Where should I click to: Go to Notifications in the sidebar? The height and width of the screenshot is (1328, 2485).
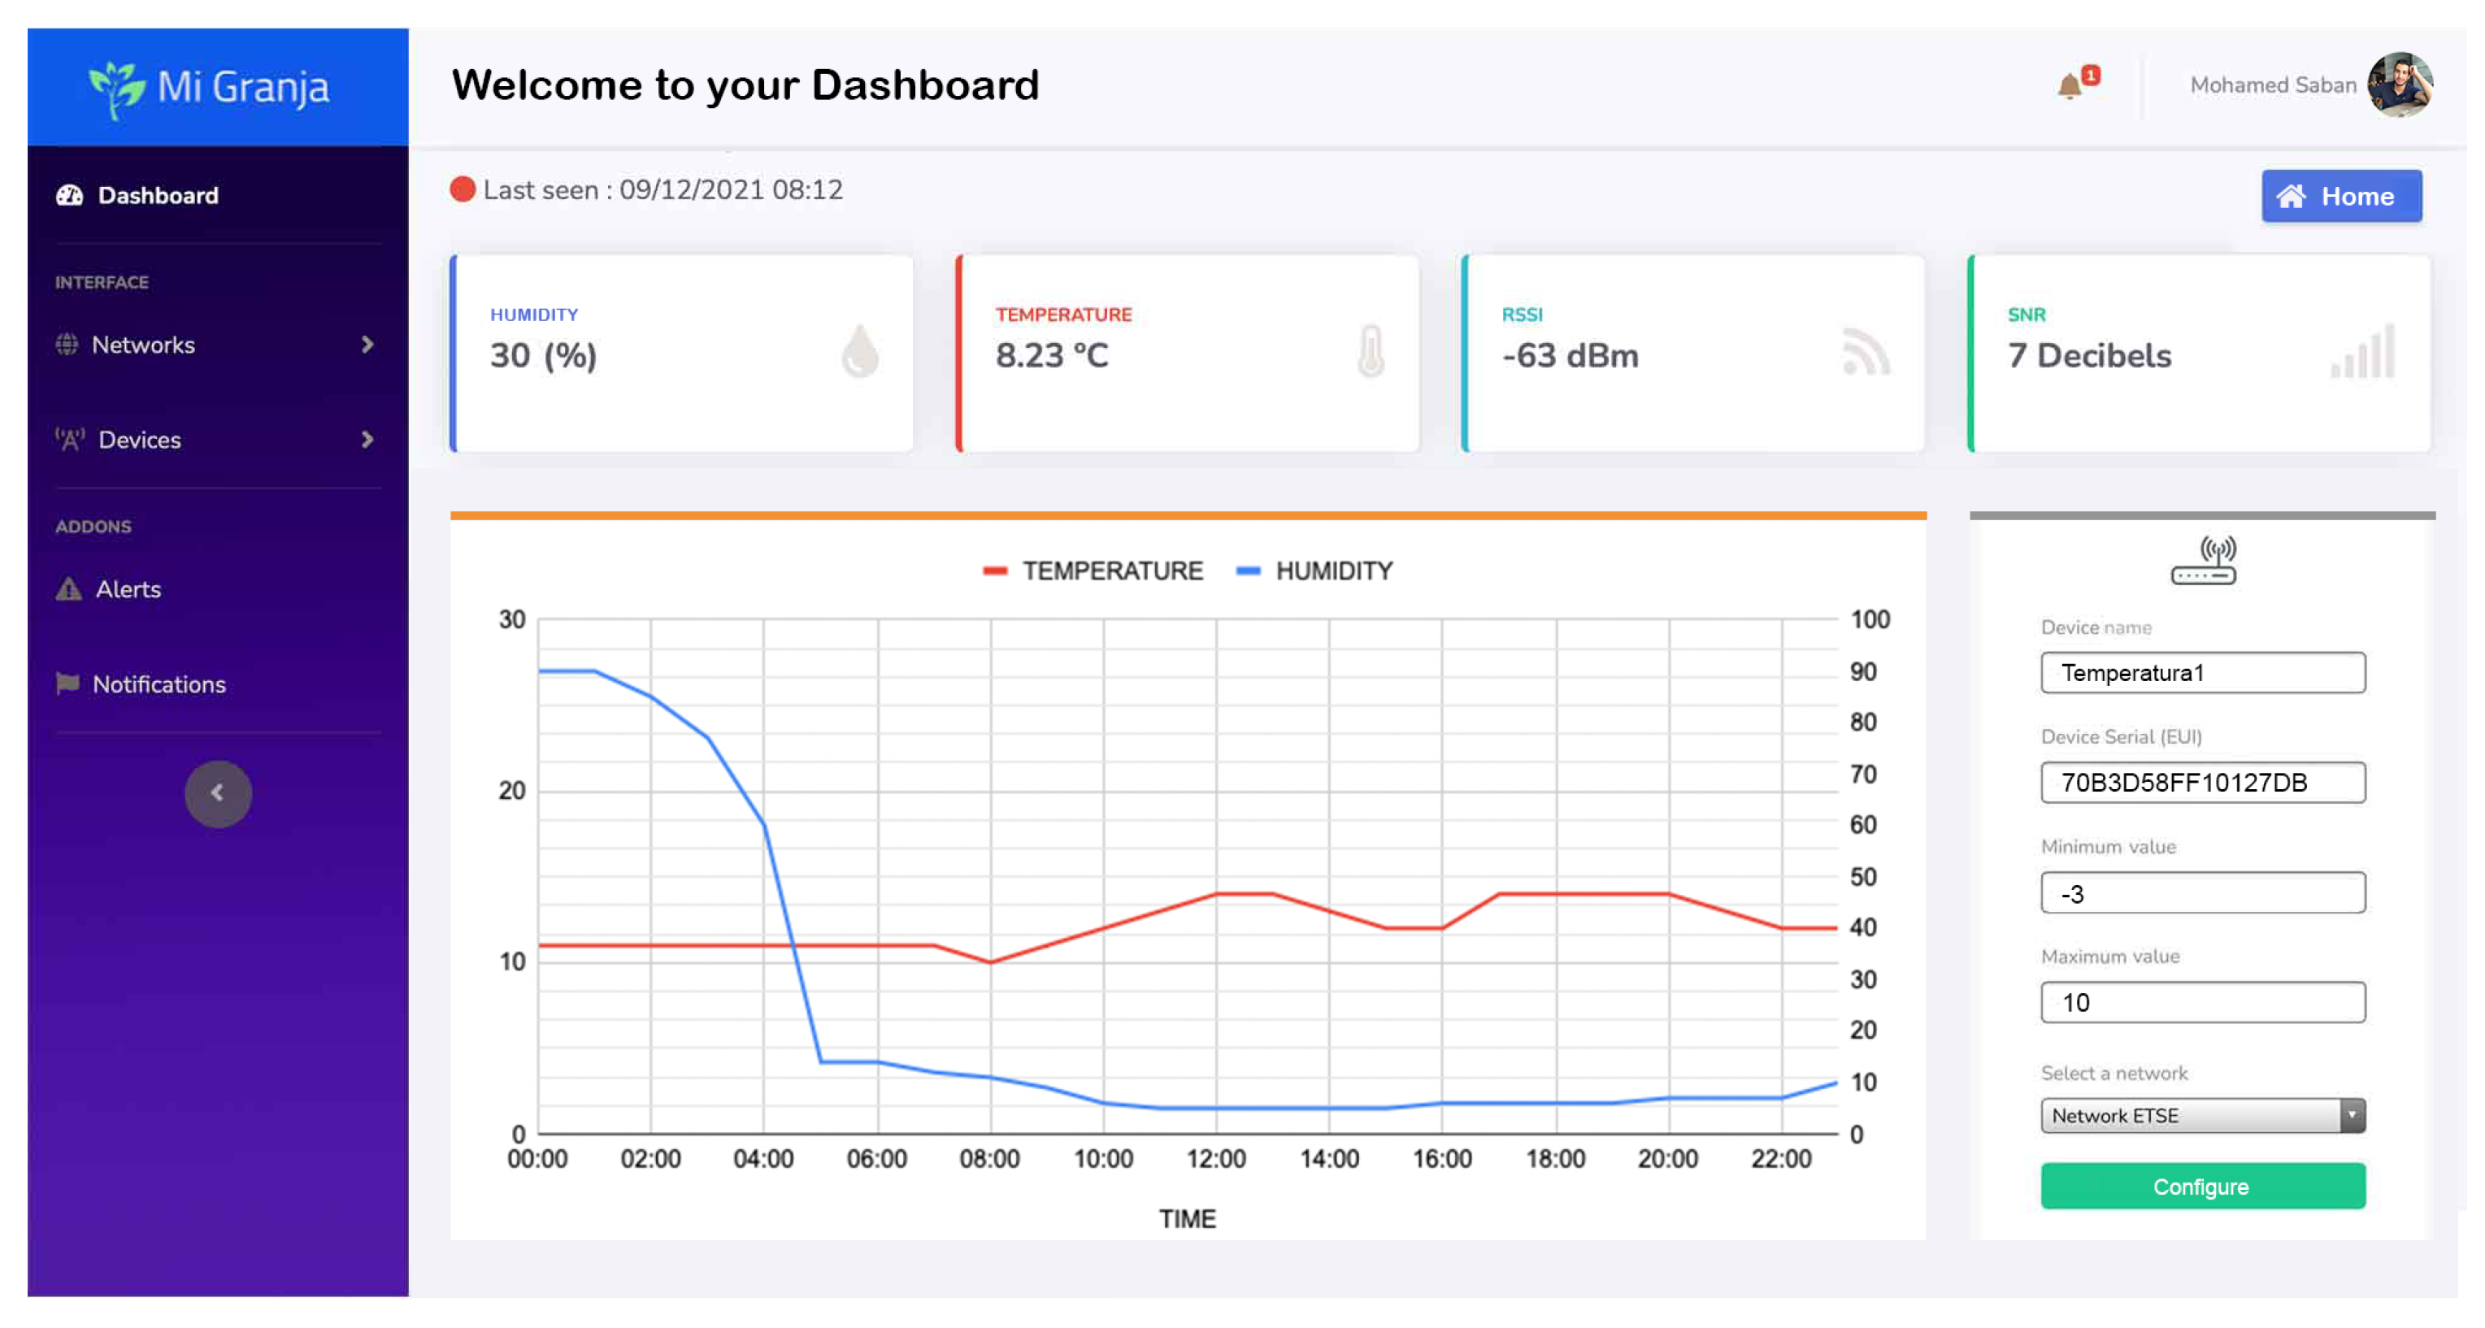(159, 684)
